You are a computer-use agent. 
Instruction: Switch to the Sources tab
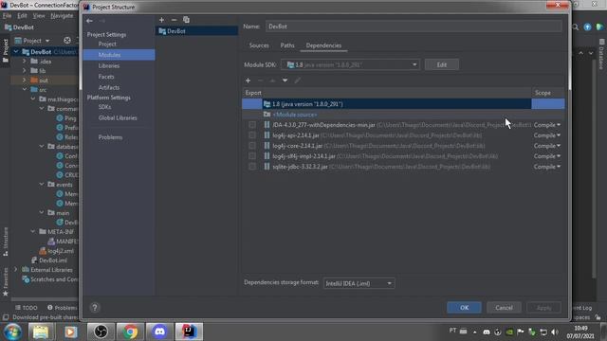[259, 45]
